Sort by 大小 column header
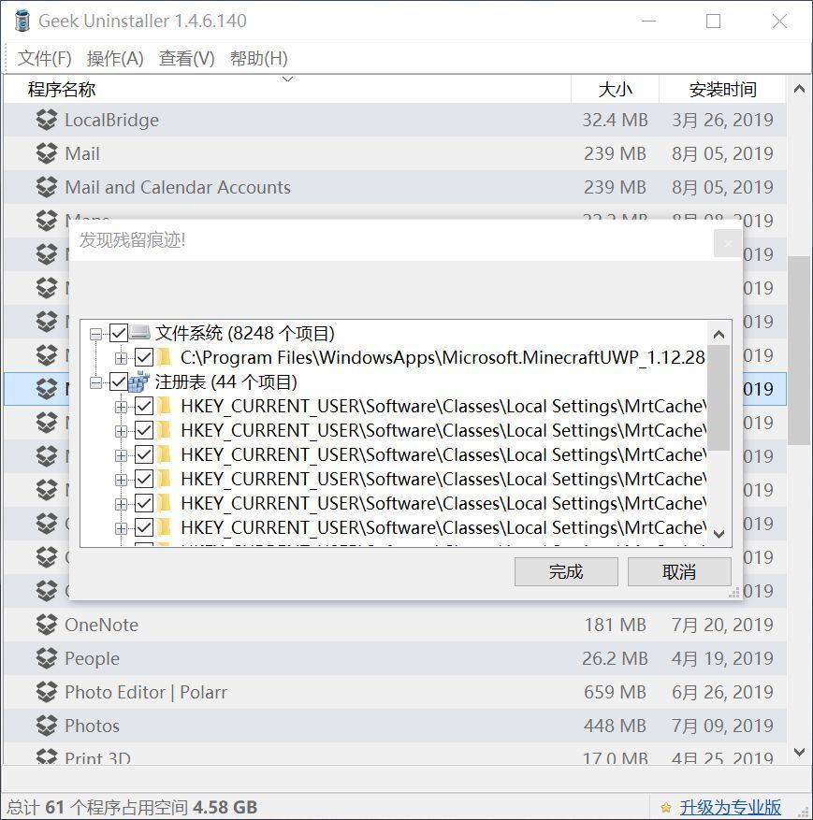The image size is (813, 820). pyautogui.click(x=615, y=90)
